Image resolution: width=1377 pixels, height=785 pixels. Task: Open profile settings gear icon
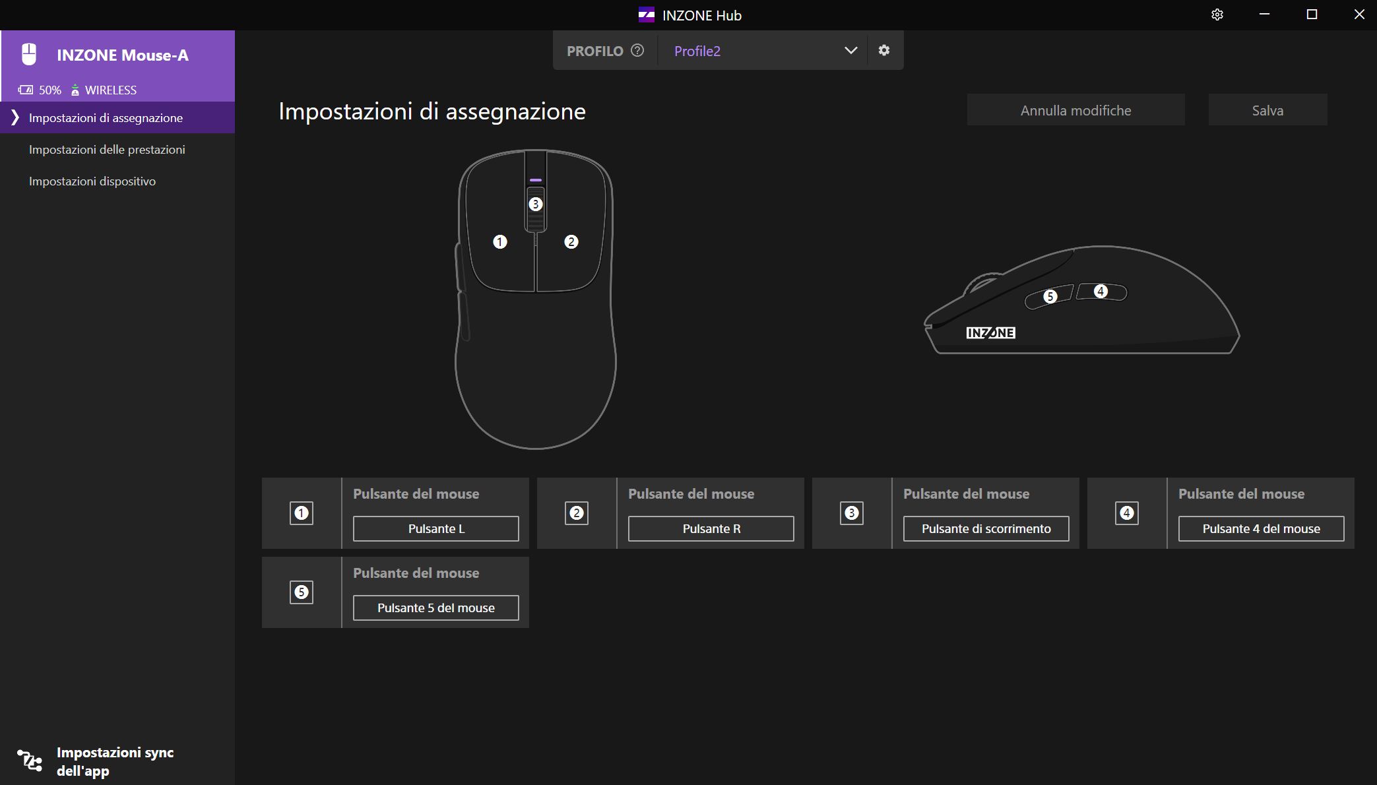pos(884,50)
